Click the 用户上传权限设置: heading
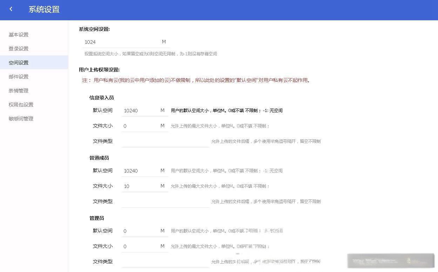The height and width of the screenshot is (272, 438). click(99, 70)
